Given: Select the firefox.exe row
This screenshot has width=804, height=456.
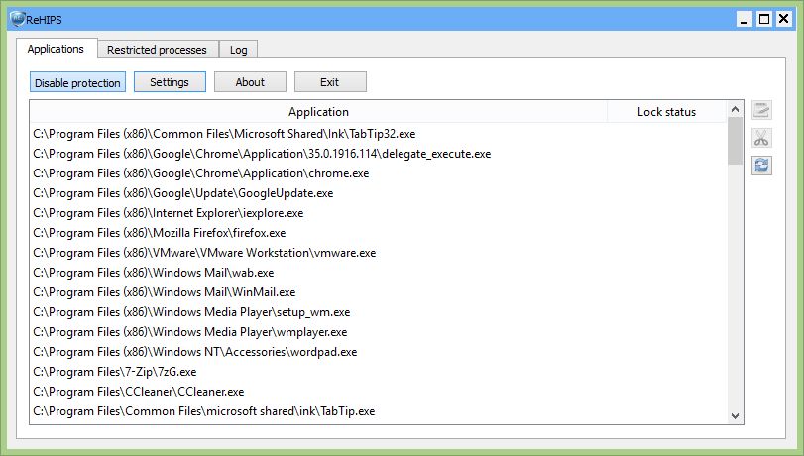Looking at the screenshot, I should [378, 233].
